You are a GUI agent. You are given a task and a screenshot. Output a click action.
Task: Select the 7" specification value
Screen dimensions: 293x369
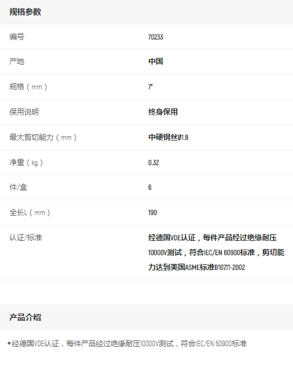[x=150, y=87]
